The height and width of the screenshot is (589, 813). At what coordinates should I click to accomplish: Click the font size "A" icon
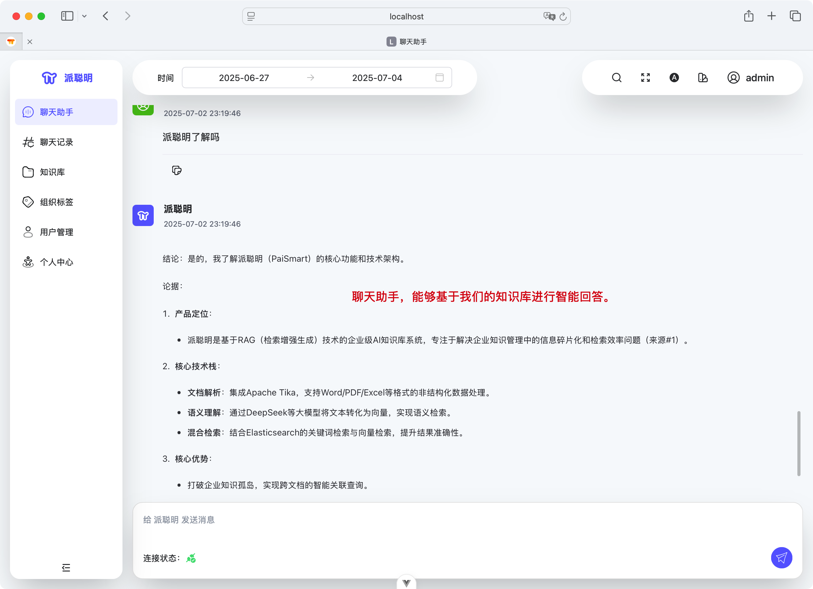[674, 78]
